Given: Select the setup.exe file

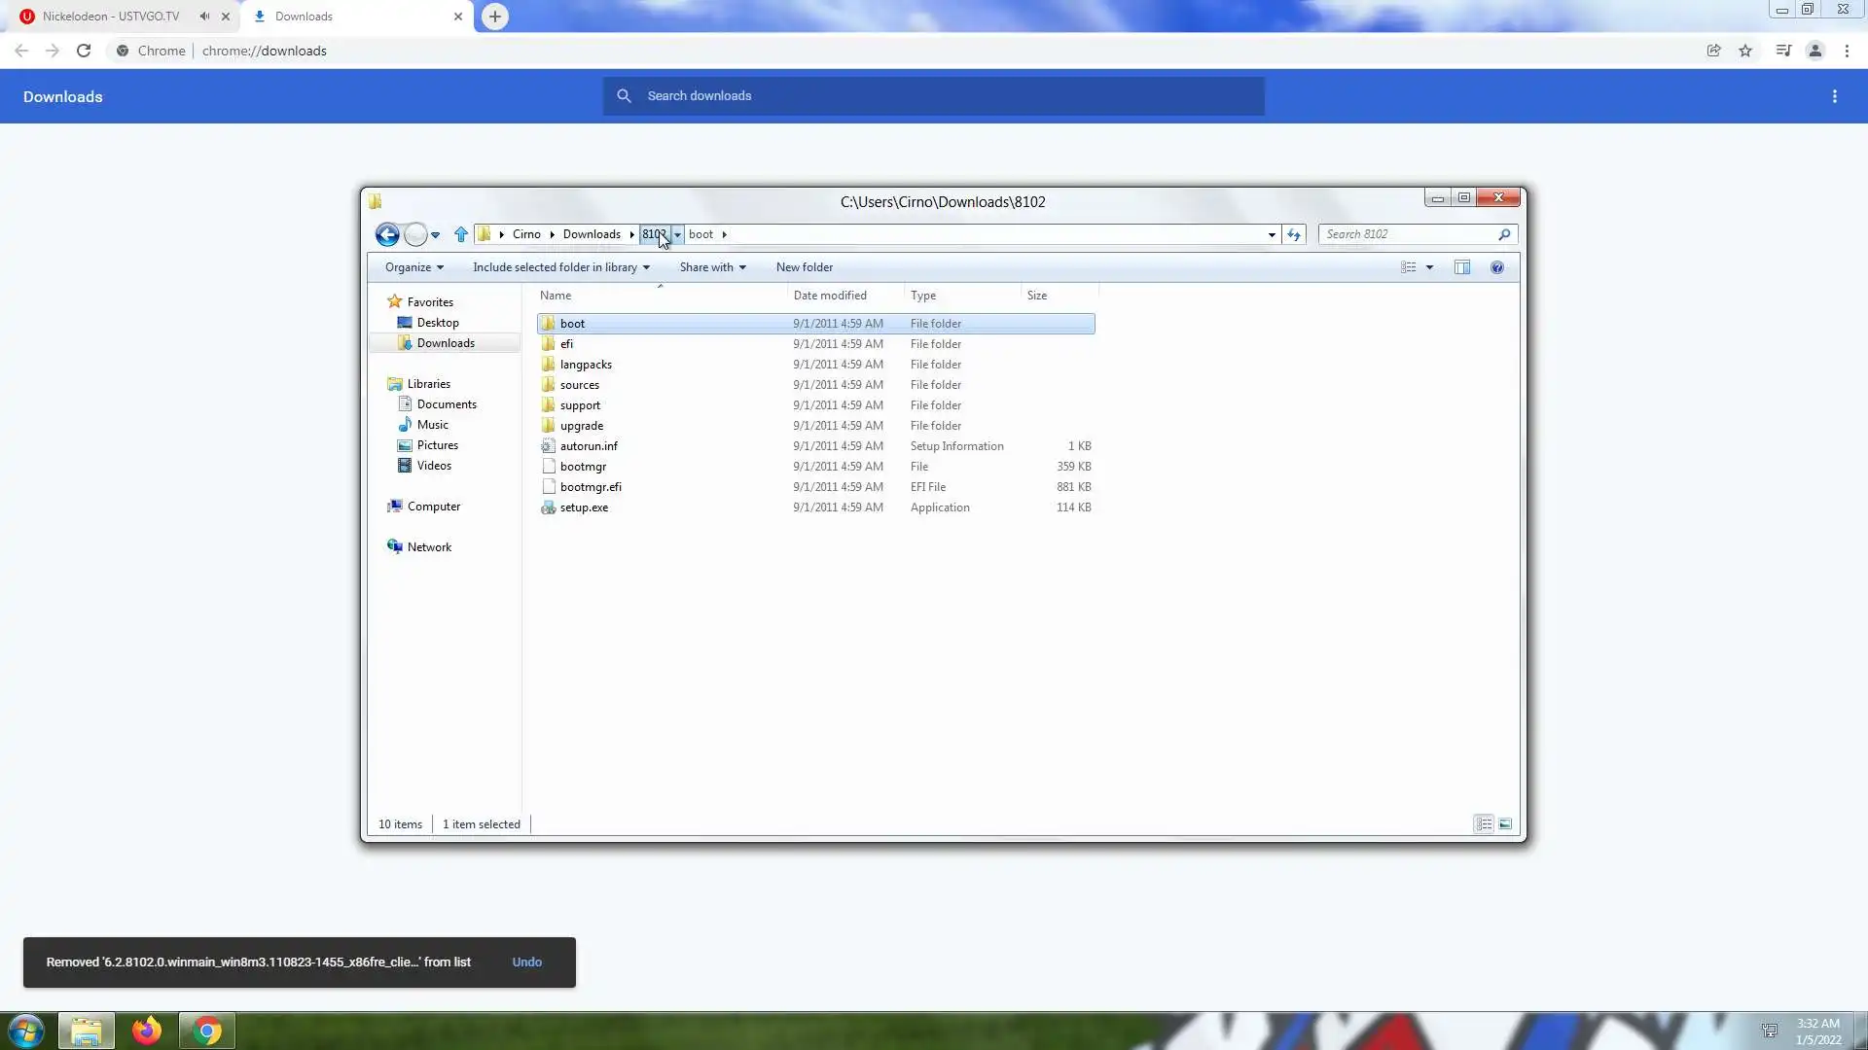Looking at the screenshot, I should pos(584,507).
